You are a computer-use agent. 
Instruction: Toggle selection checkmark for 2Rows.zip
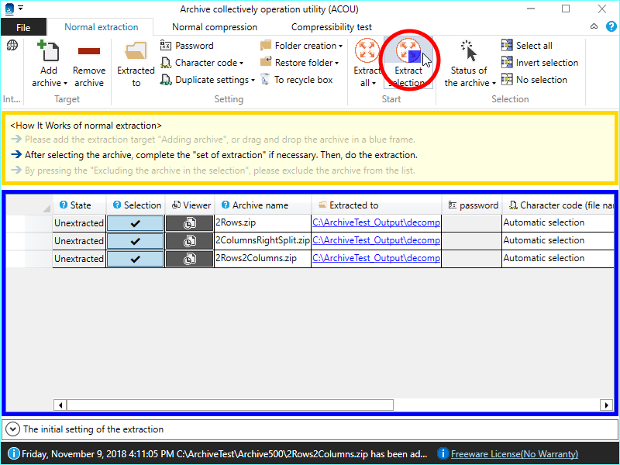tap(135, 223)
